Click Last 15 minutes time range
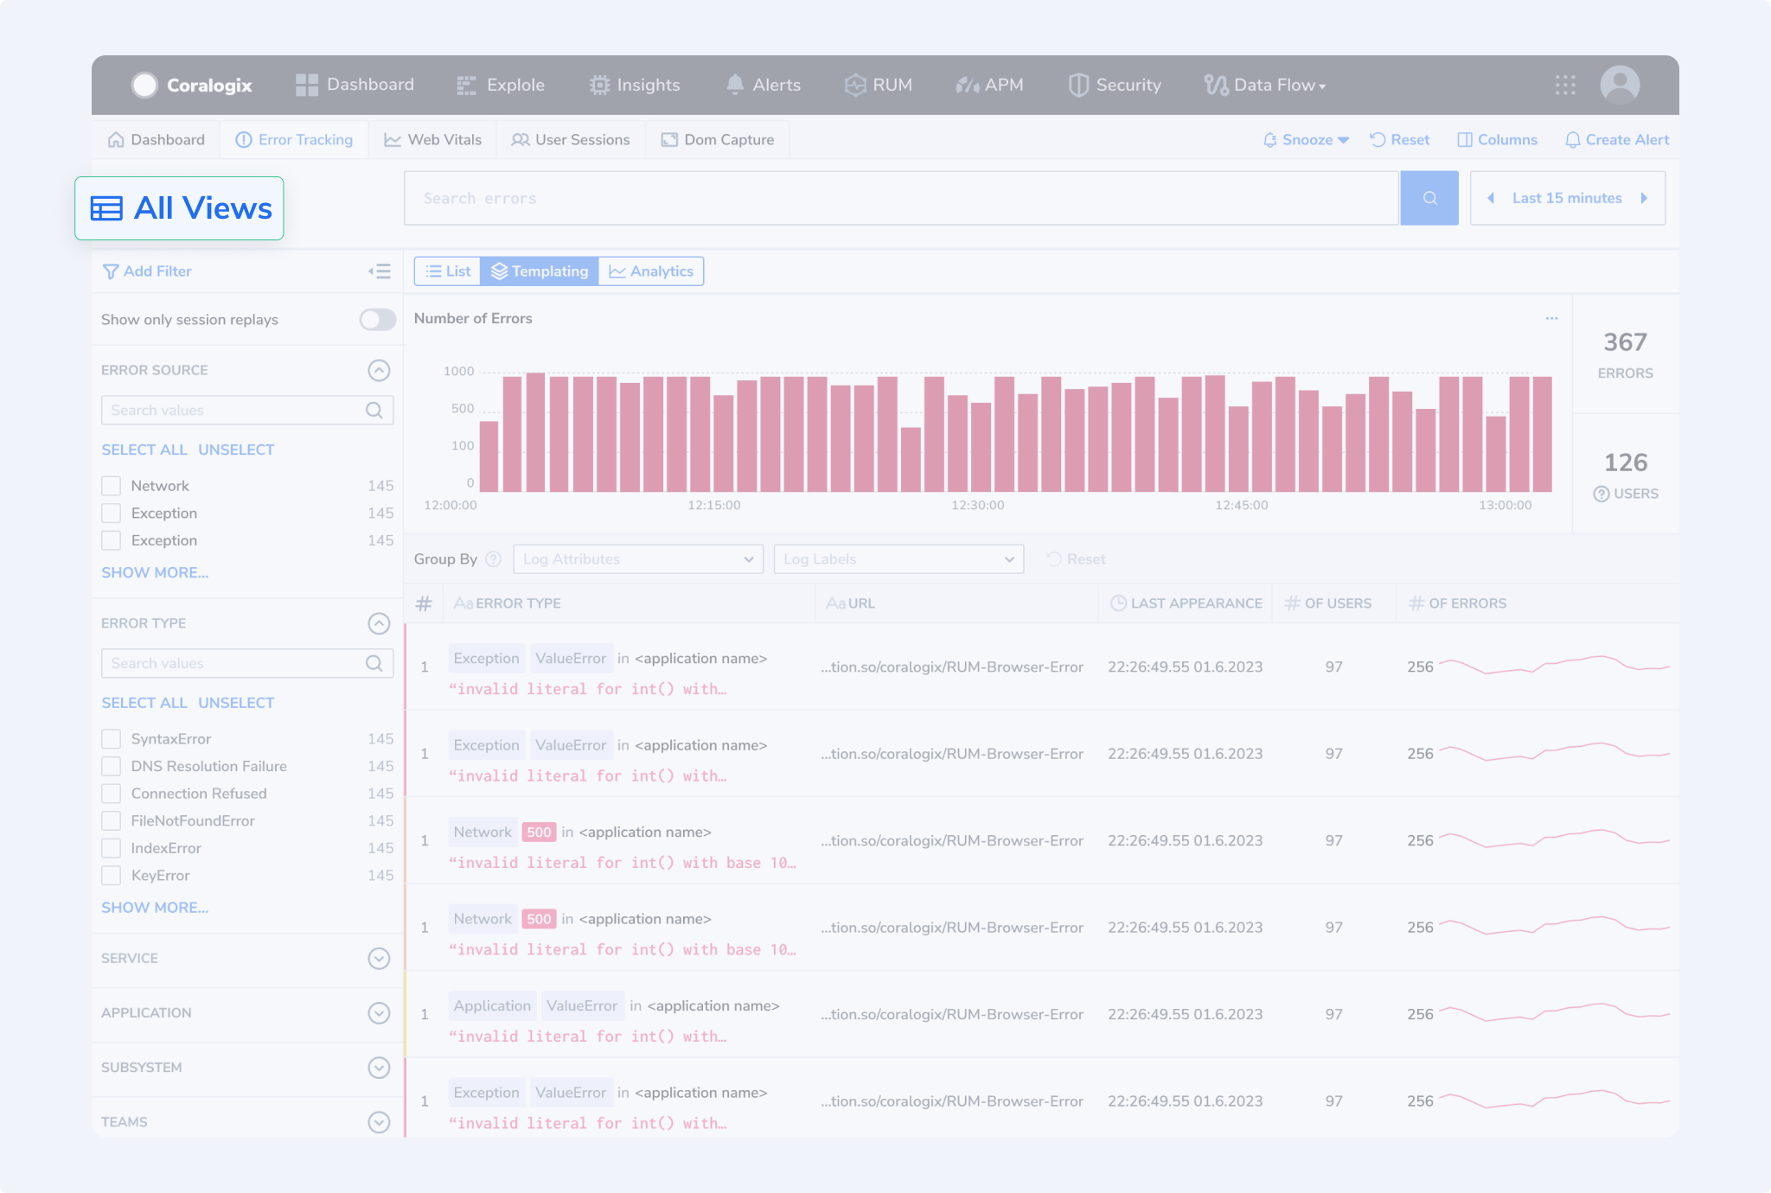The height and width of the screenshot is (1193, 1771). click(1567, 198)
